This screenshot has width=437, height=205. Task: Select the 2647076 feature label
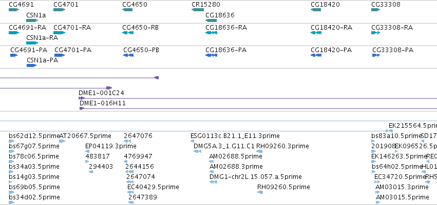pos(138,136)
